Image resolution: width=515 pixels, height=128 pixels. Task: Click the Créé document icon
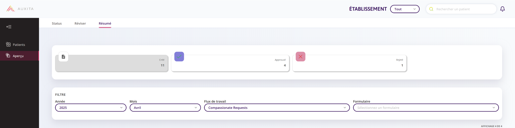pos(63,56)
